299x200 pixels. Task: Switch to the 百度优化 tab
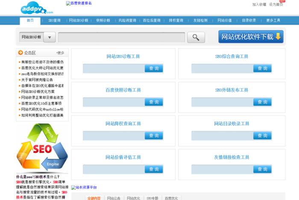171,198
